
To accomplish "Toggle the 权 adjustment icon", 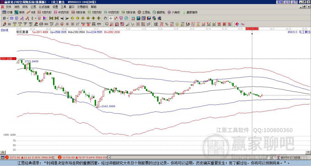I will click(39, 18).
